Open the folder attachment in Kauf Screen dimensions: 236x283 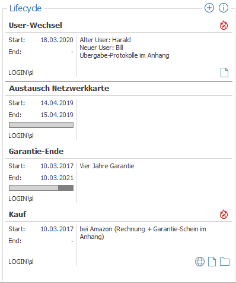(x=225, y=262)
